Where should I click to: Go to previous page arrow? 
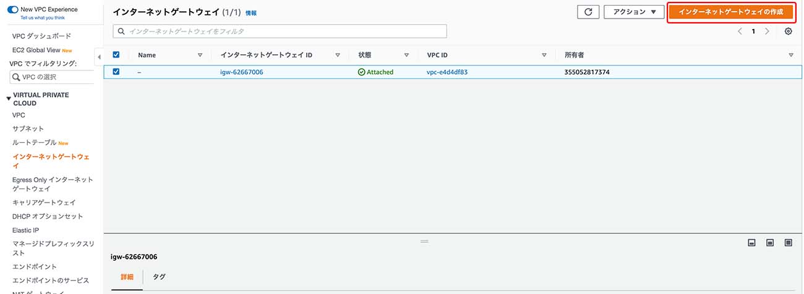[x=740, y=31]
